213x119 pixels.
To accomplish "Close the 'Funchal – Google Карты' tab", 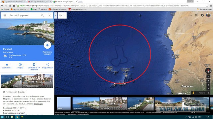I will 76,2.
